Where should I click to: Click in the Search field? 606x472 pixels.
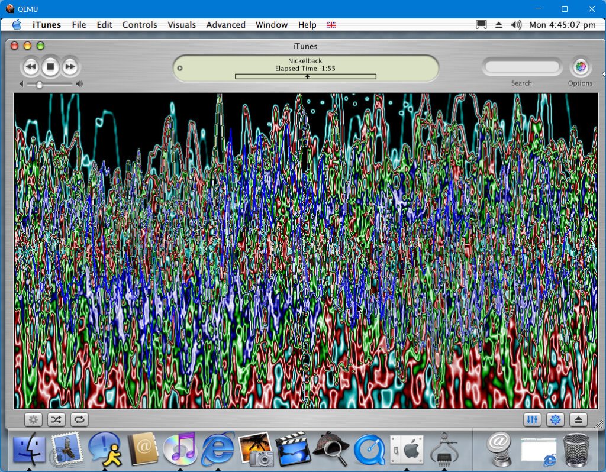click(x=521, y=67)
